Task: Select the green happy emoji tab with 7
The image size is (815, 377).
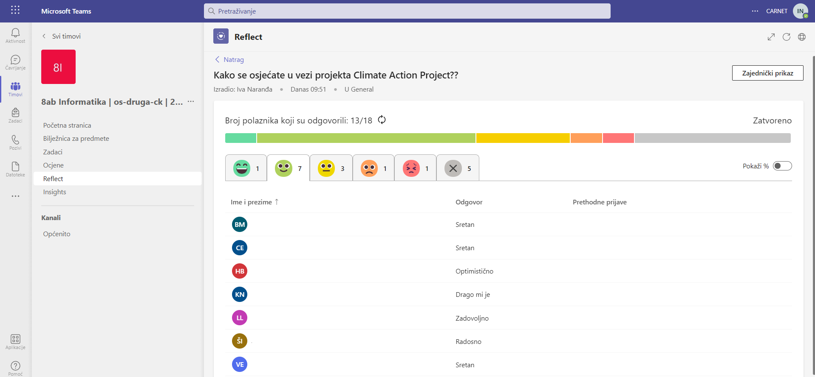Action: pos(289,168)
